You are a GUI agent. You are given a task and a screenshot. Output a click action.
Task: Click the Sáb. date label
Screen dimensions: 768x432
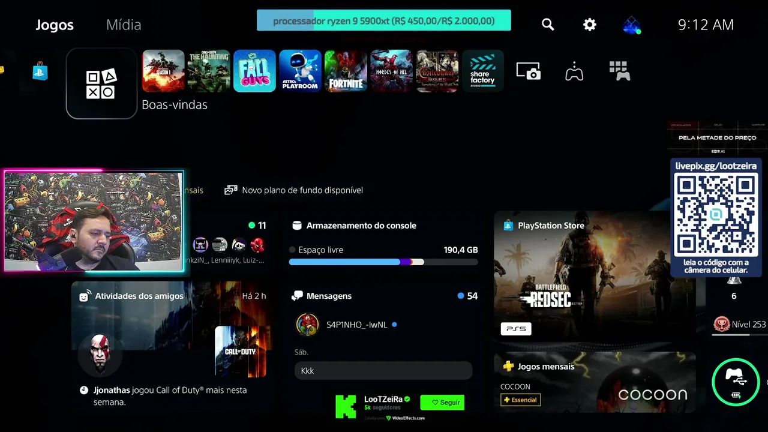(x=301, y=352)
